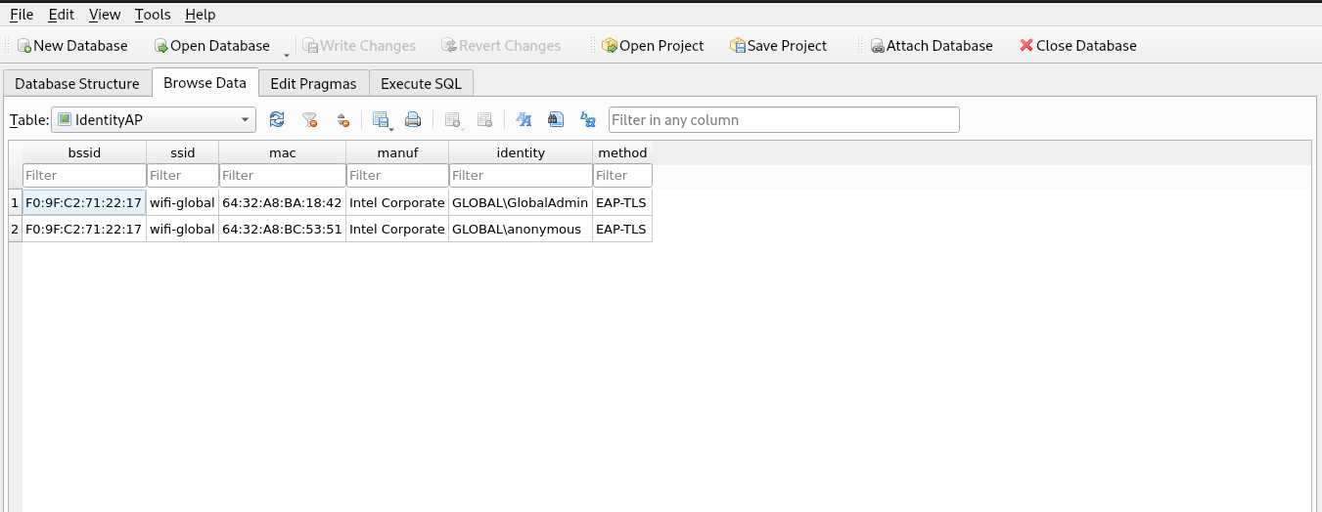Click the text format 'A' icon

click(524, 120)
